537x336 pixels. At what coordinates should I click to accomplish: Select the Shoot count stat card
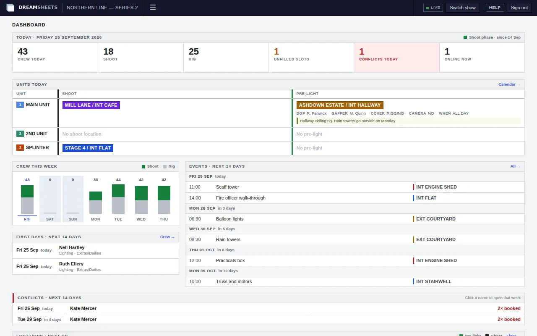click(x=141, y=58)
